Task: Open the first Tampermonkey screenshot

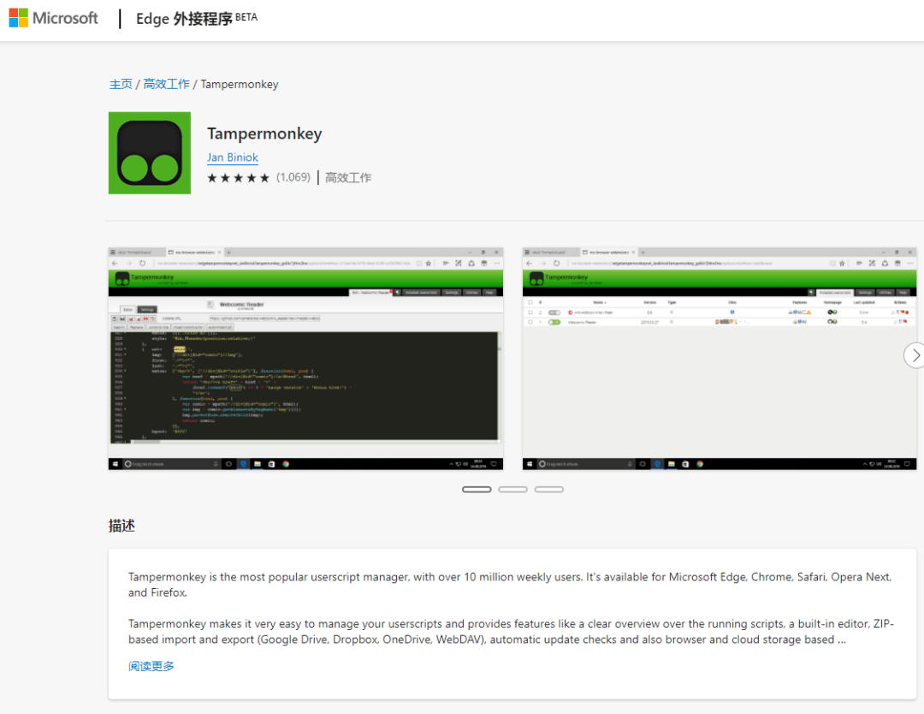Action: click(305, 360)
